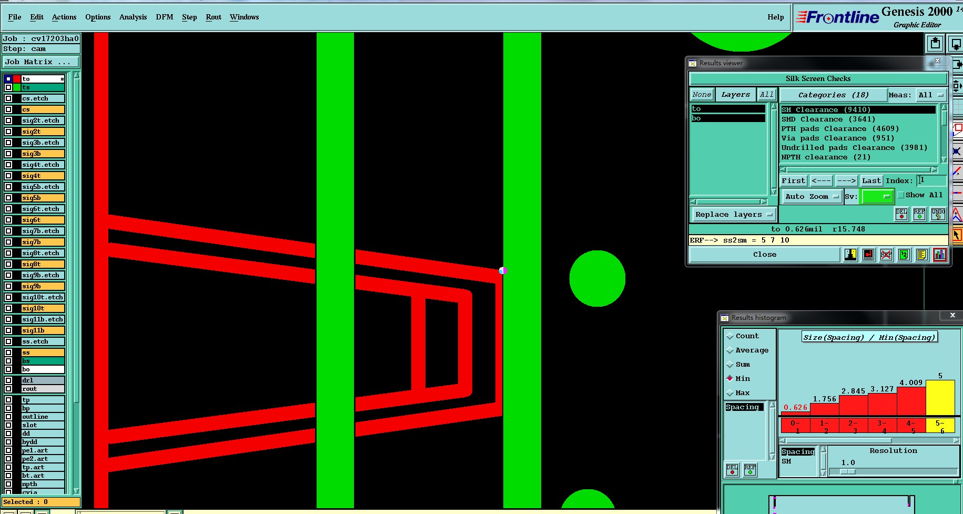Click the Close button in Results viewer
This screenshot has height=514, width=963.
(765, 255)
